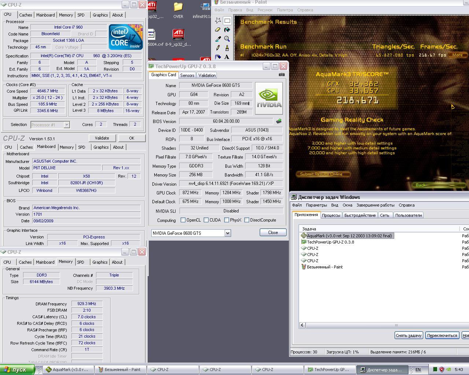Click the 5:43 clock in the system tray
469x375 pixels.
[x=458, y=370]
